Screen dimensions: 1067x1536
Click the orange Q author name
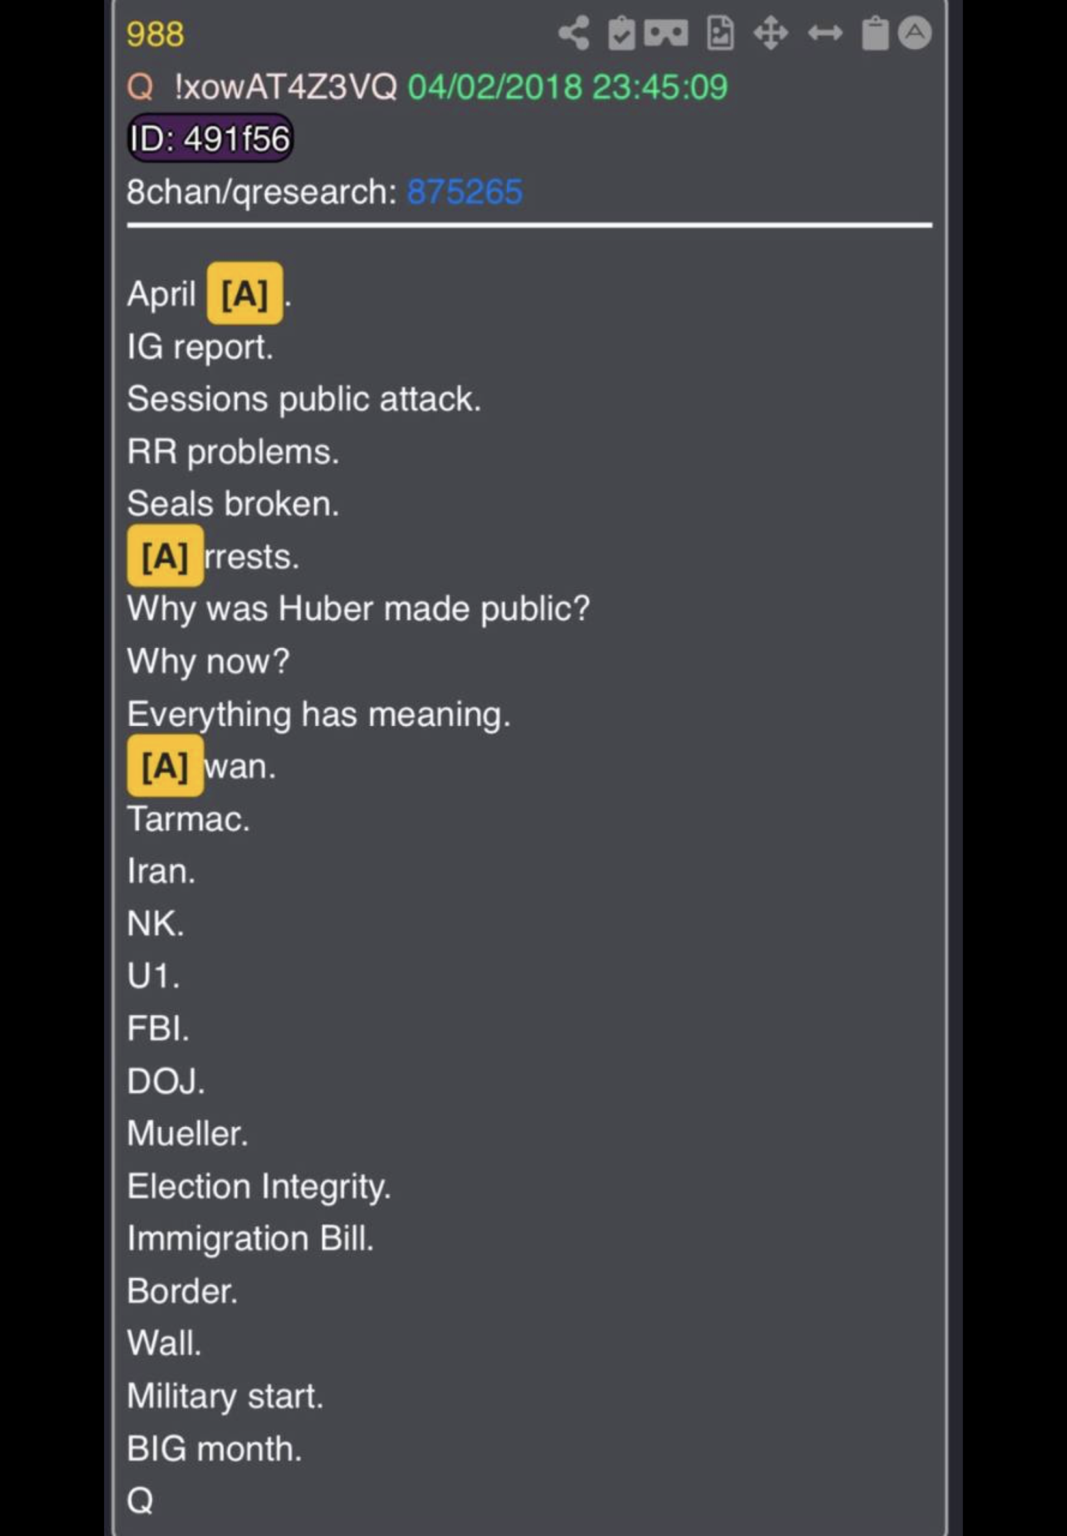(x=140, y=87)
